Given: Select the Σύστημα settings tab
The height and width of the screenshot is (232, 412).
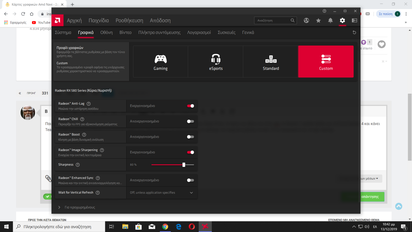Looking at the screenshot, I should 63,33.
